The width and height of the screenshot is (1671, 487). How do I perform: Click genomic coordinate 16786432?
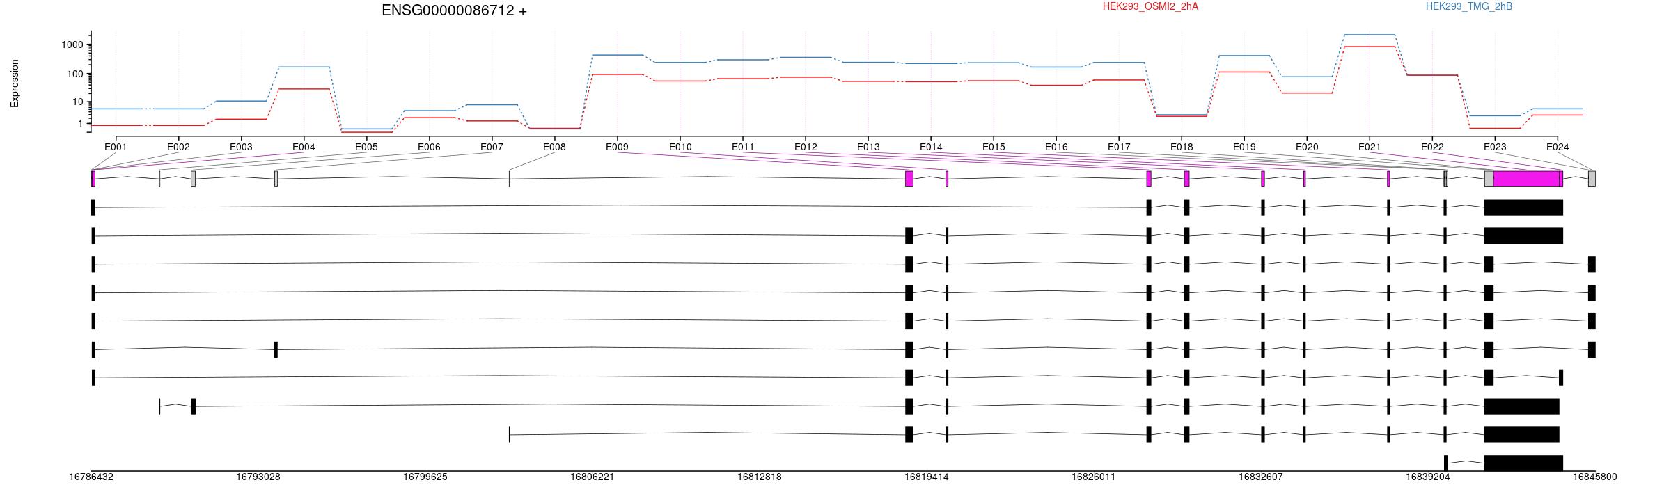[91, 477]
